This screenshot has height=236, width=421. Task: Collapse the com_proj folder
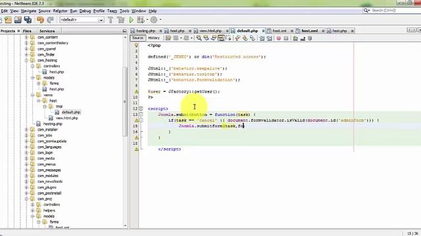click(x=26, y=199)
